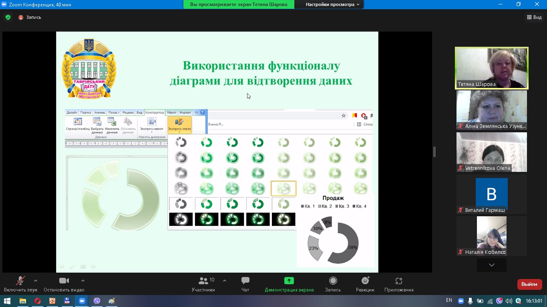Expand the arrow next to Участники
Screen dimensions: 547x307
pos(224,281)
